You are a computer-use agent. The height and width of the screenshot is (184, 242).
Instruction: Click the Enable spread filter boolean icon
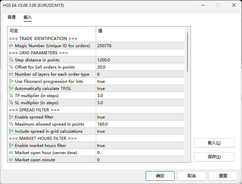point(11,117)
